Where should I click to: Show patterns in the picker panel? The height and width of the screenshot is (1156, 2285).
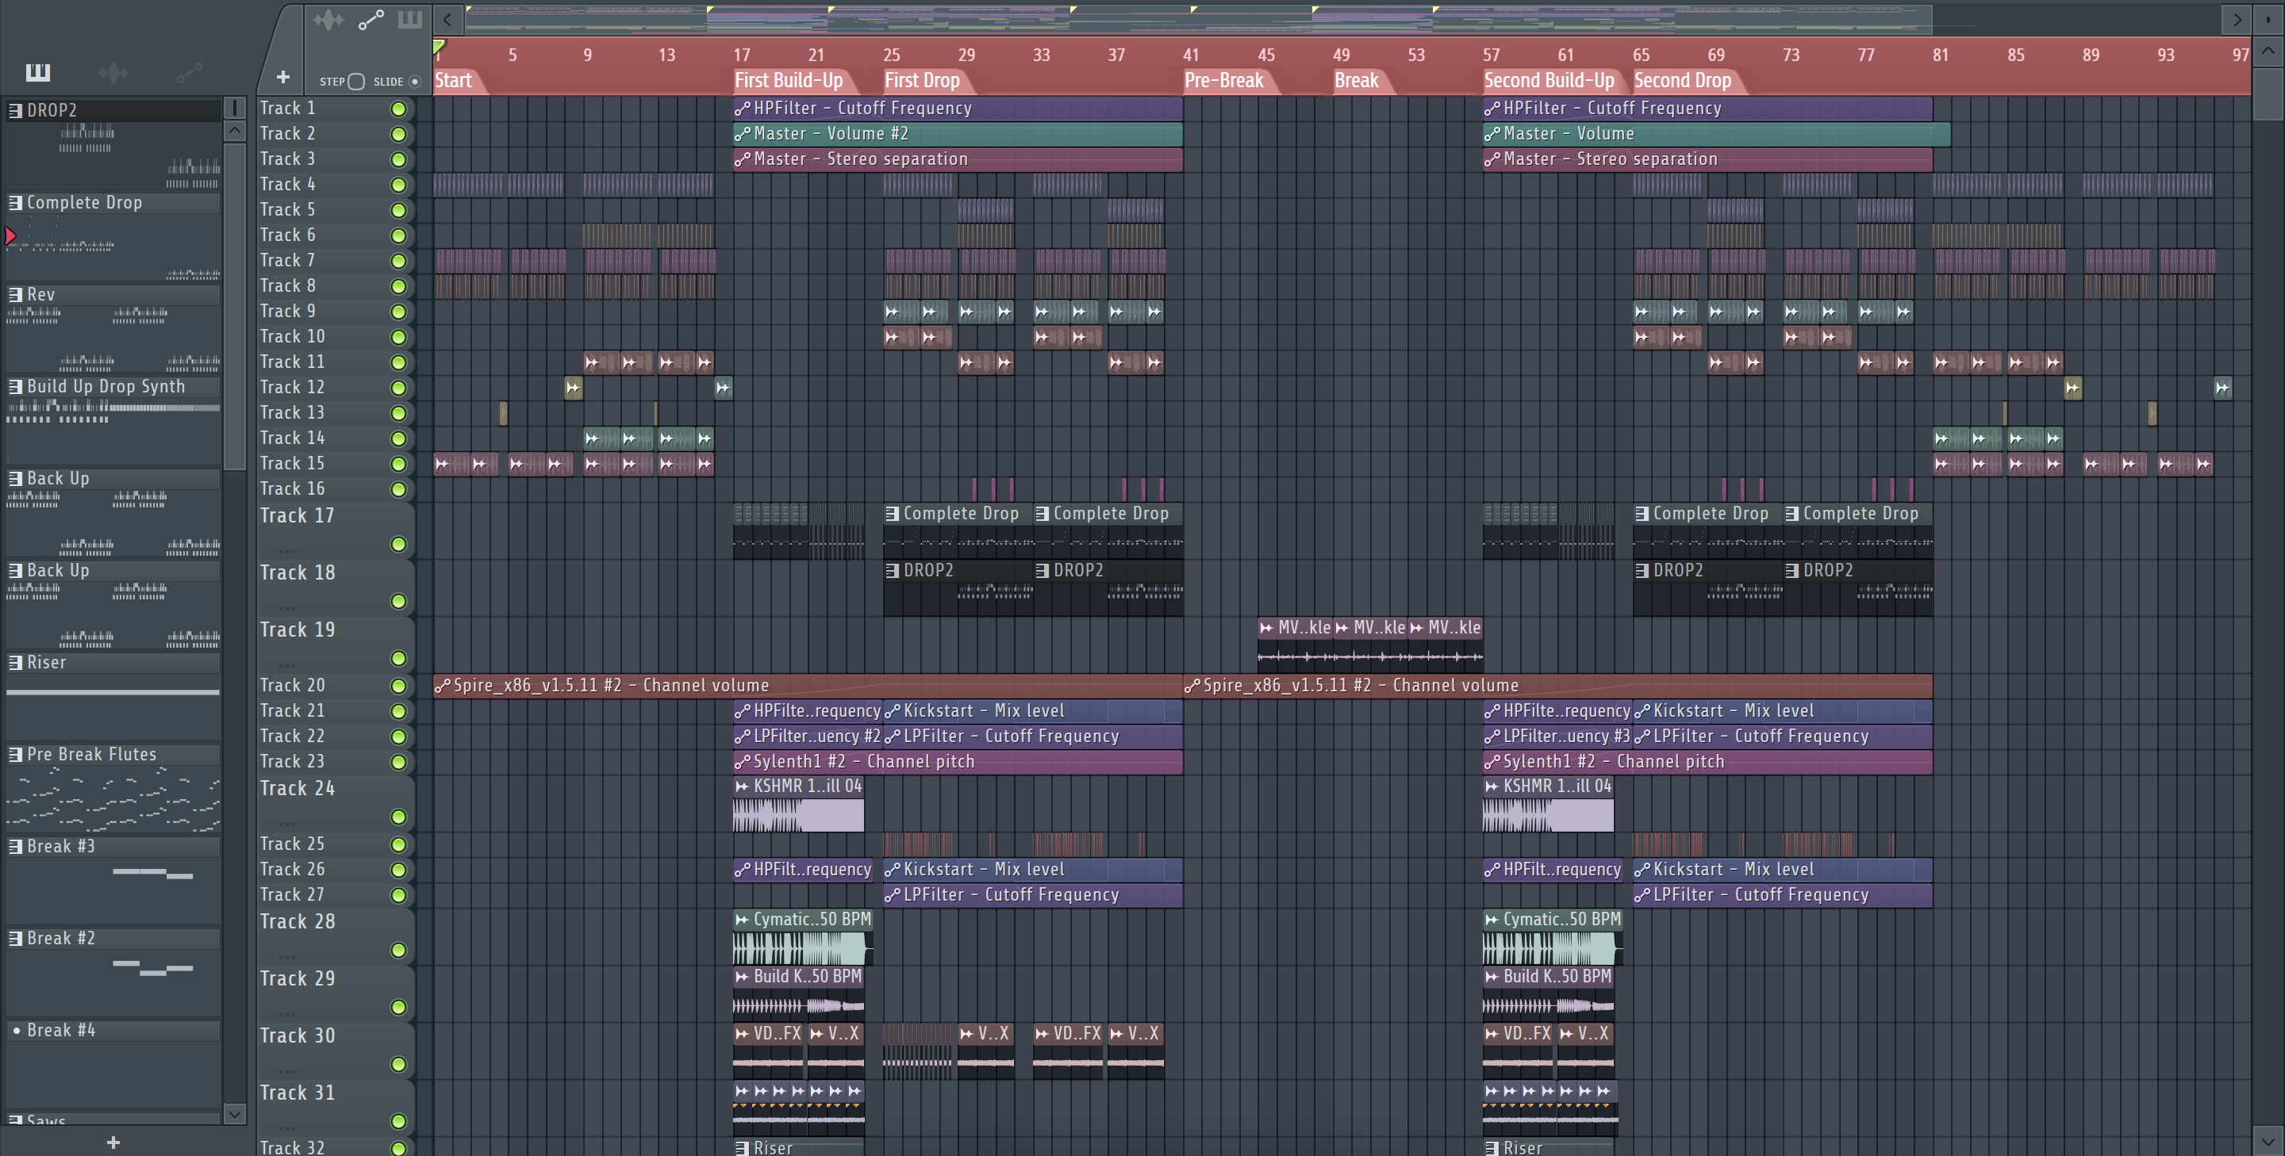coord(37,72)
